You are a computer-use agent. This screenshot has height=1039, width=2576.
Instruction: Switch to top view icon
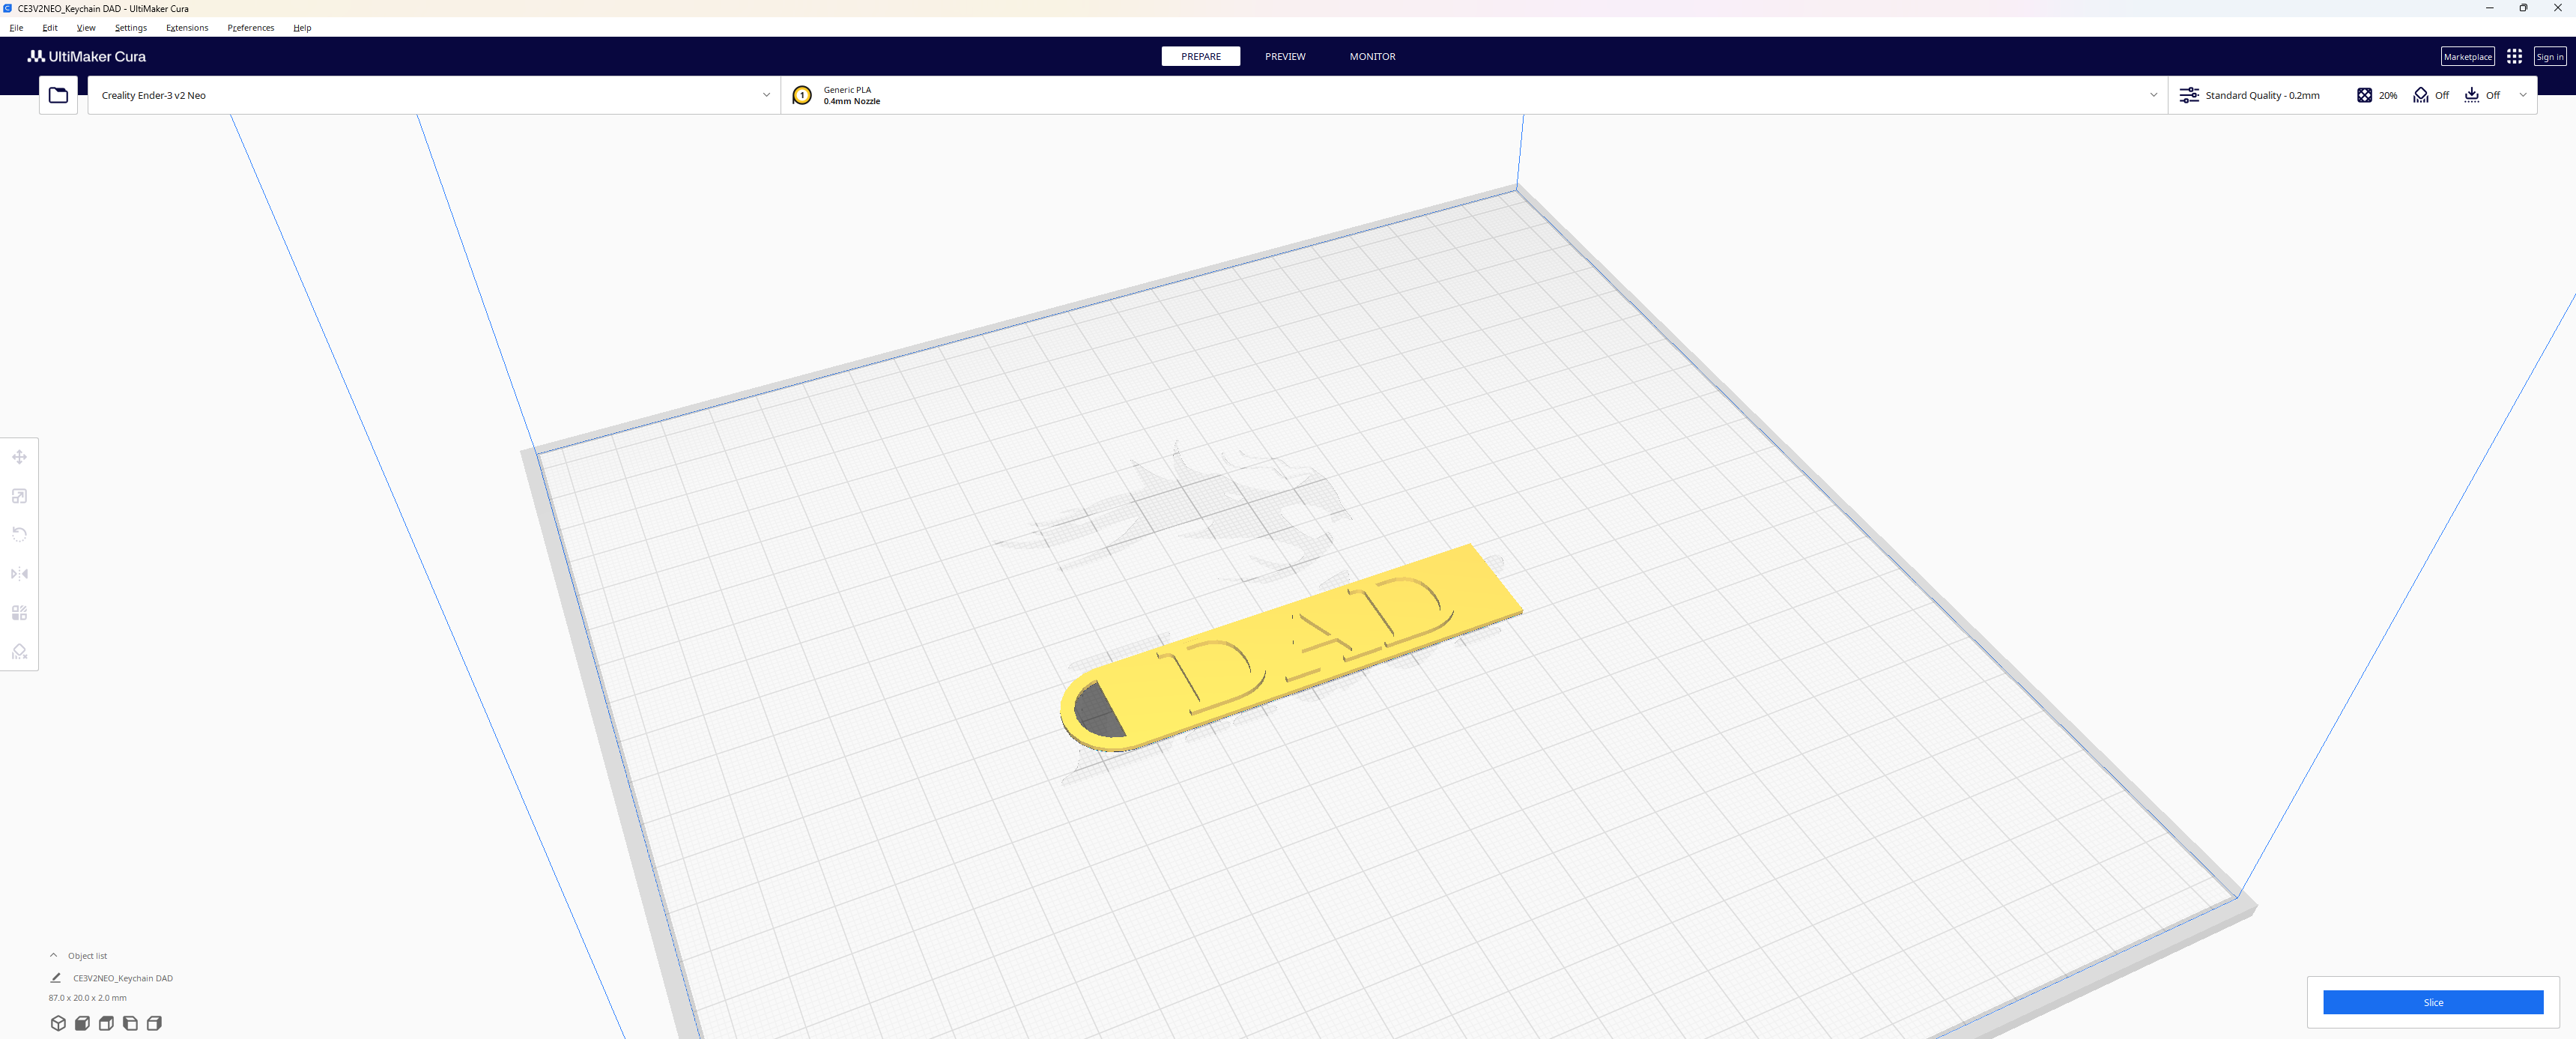[106, 1023]
